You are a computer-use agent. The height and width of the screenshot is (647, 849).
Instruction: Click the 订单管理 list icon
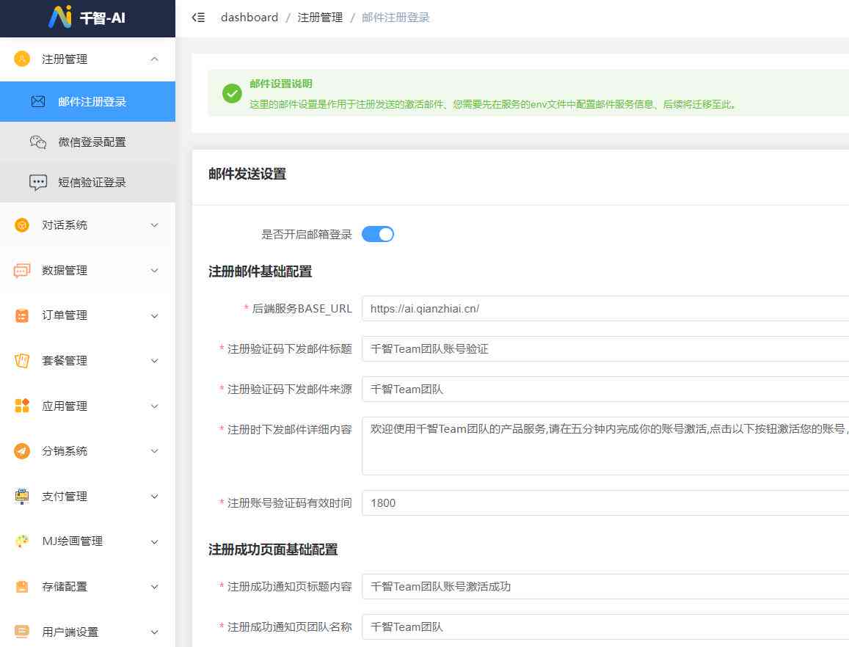click(x=22, y=315)
